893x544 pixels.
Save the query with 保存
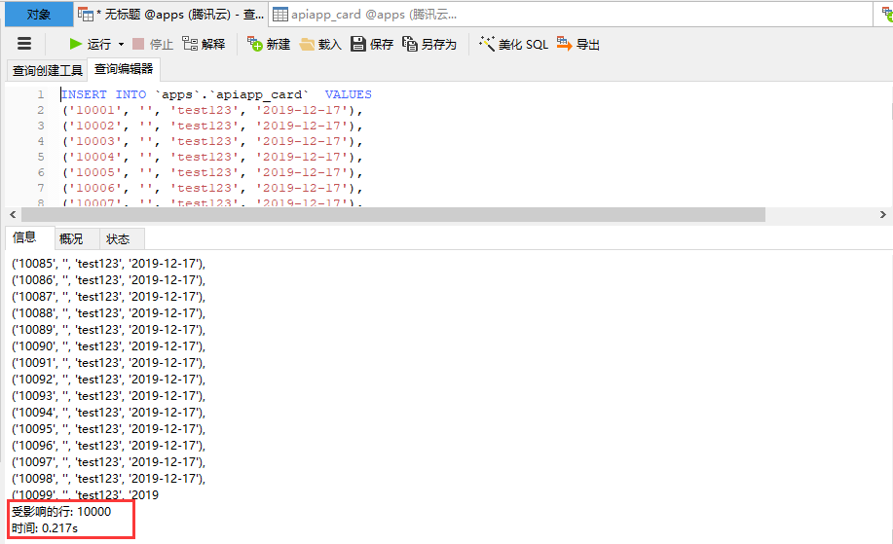pyautogui.click(x=371, y=44)
